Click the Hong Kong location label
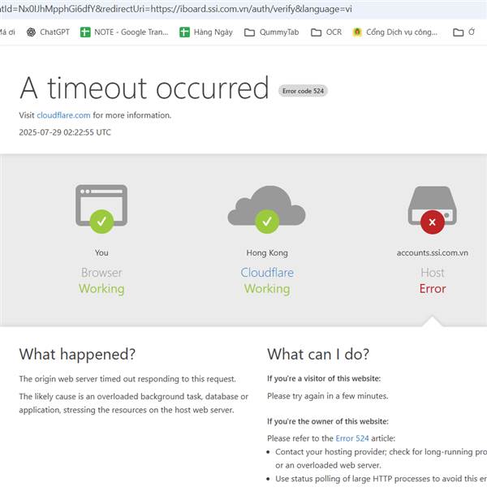 tap(267, 252)
